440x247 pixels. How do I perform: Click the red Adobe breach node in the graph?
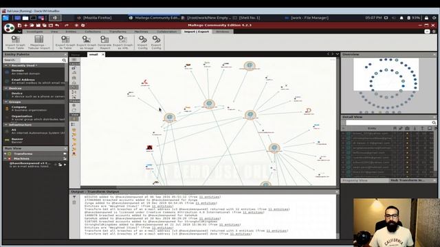pos(150,148)
